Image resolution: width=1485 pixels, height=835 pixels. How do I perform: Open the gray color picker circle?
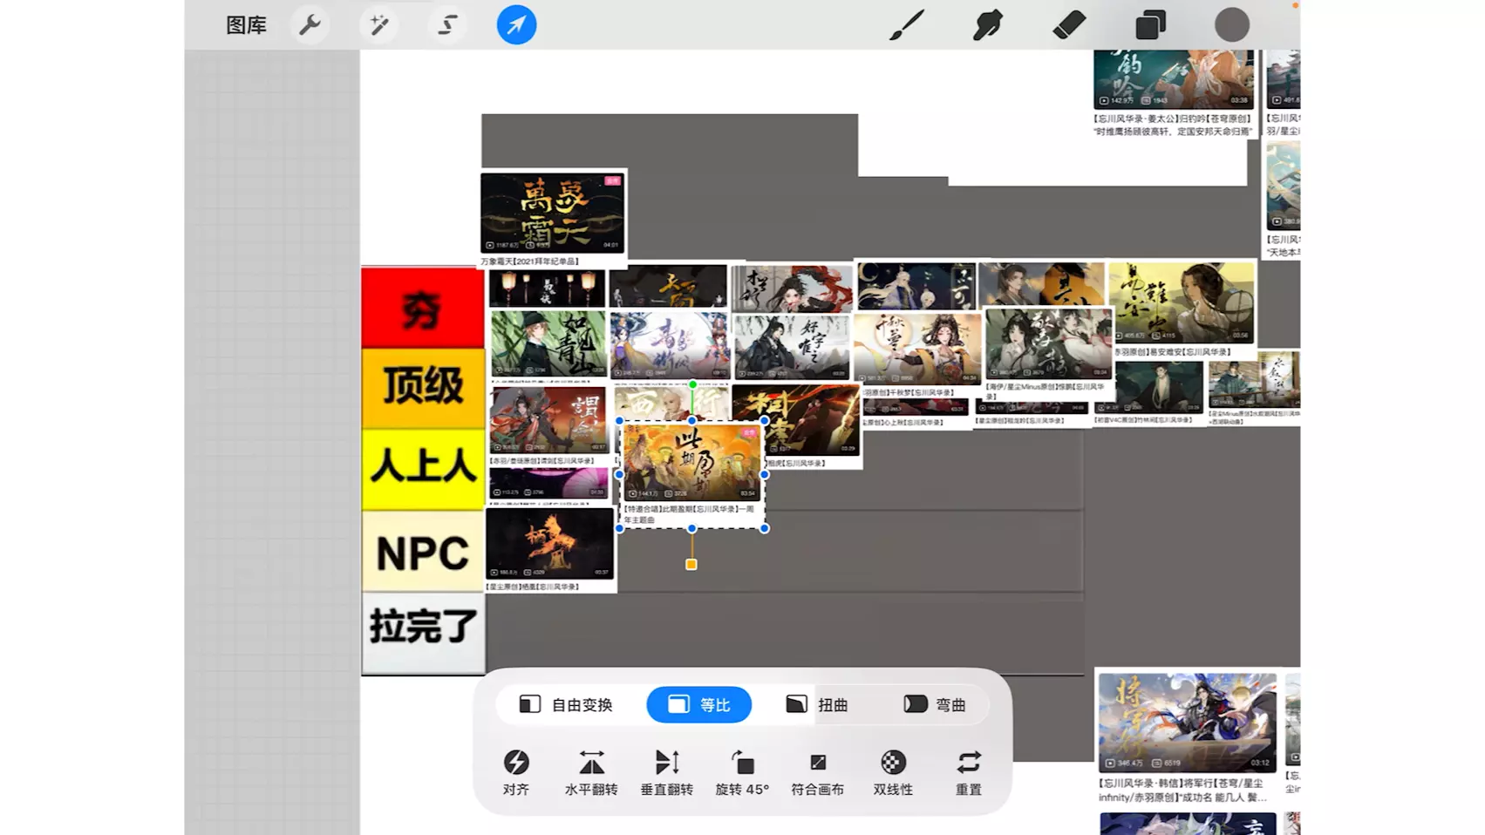(1231, 25)
